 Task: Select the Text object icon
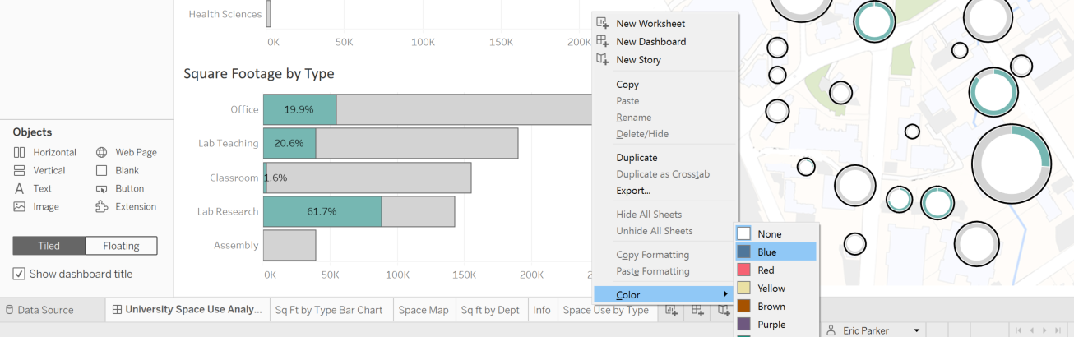pyautogui.click(x=19, y=188)
